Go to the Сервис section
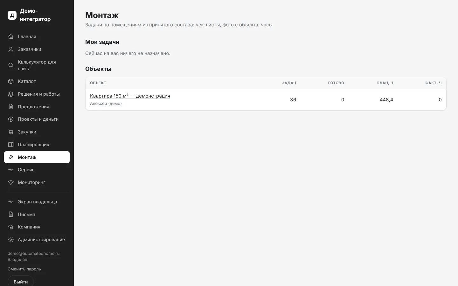This screenshot has height=286, width=458. [37, 170]
